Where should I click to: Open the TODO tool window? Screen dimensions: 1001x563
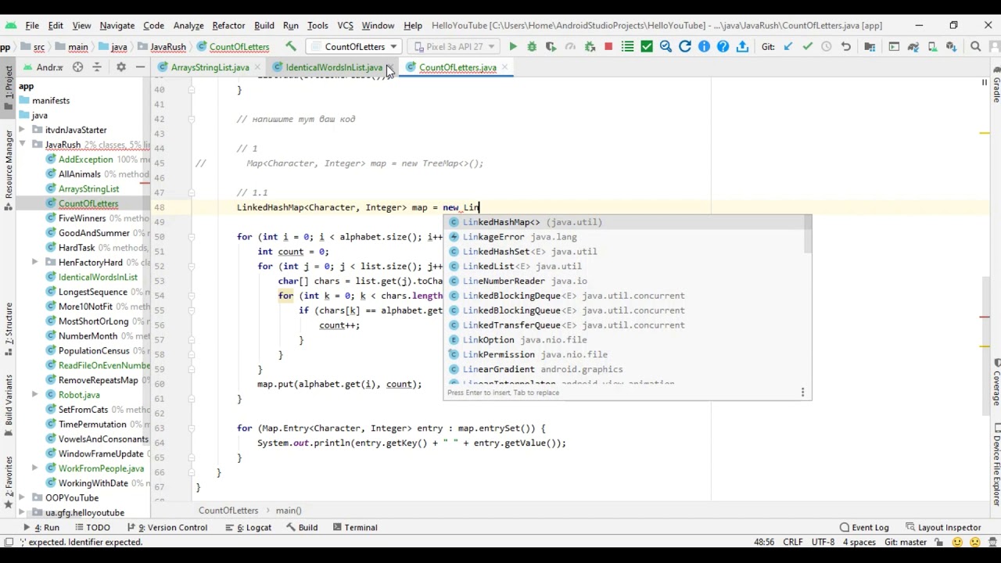(91, 528)
